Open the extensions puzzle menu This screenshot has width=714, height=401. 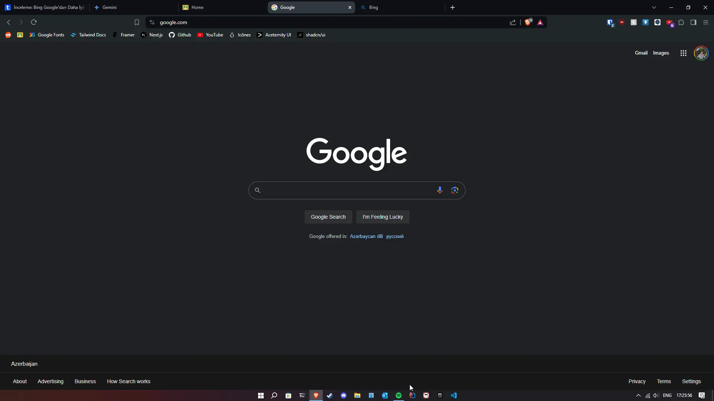(681, 22)
